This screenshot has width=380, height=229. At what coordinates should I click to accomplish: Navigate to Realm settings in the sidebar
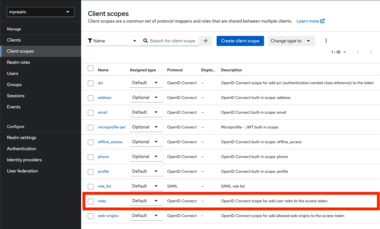[x=21, y=137]
